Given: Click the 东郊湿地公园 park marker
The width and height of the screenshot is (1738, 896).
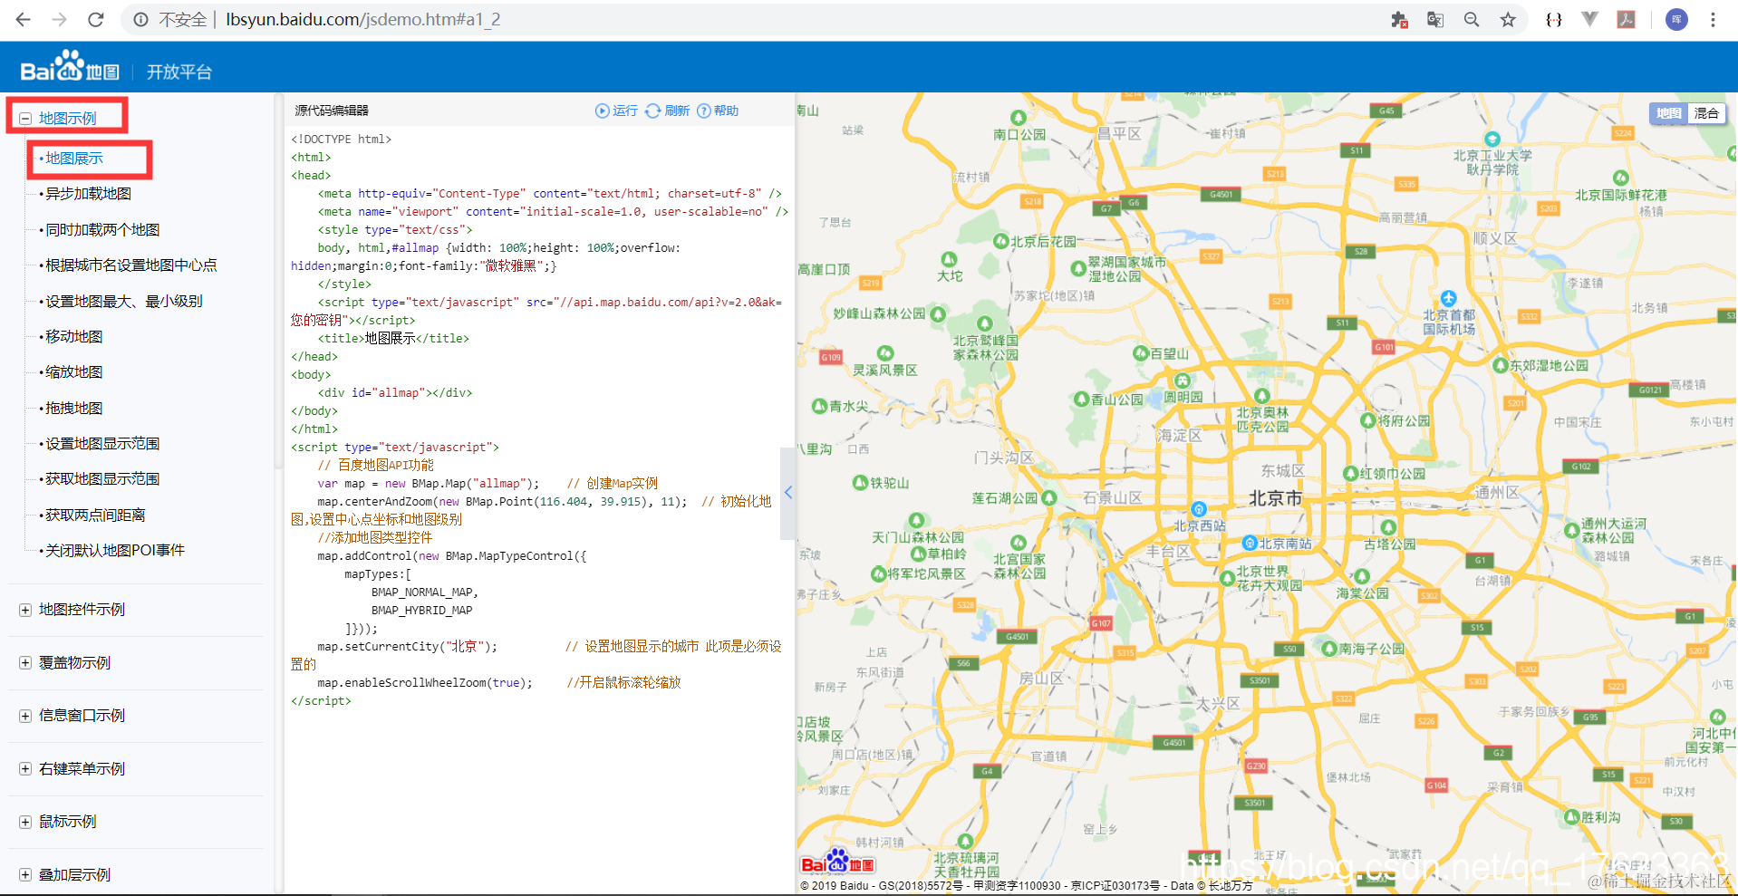Looking at the screenshot, I should 1500,365.
